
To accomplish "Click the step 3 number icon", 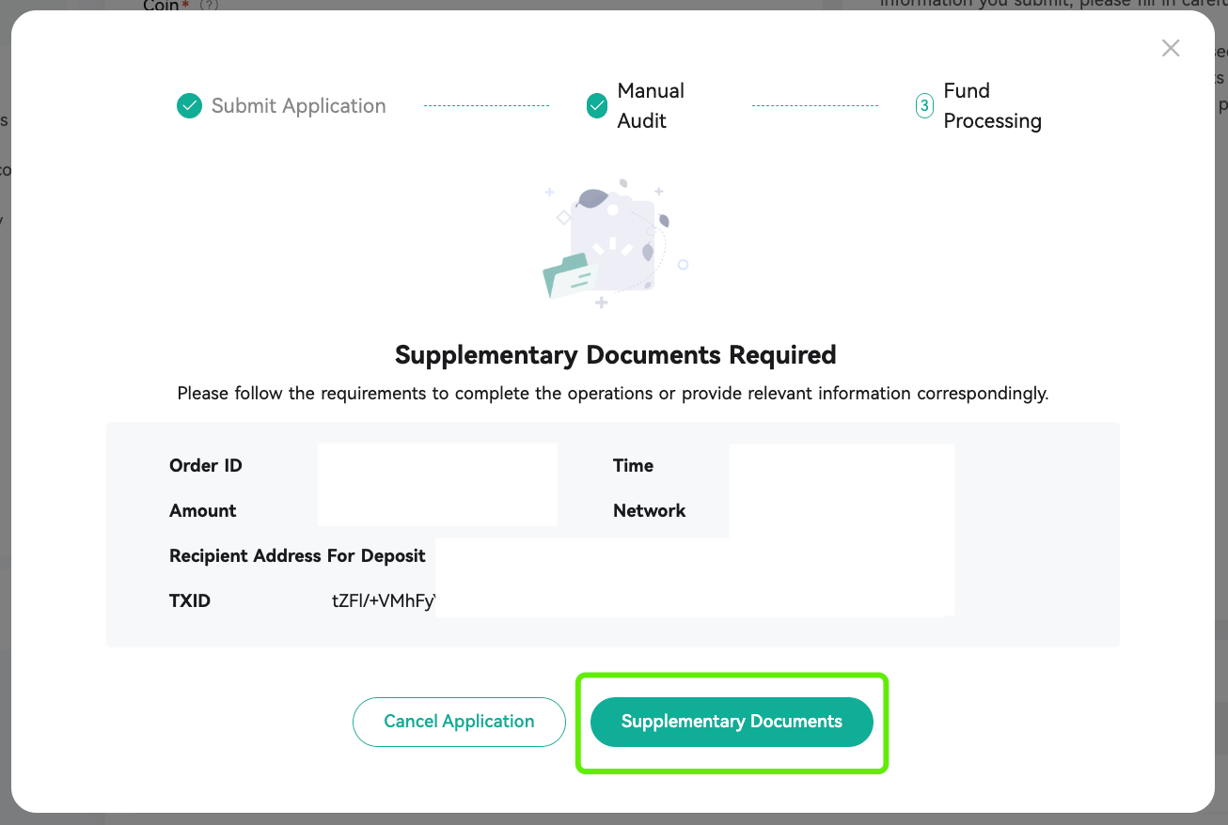I will click(x=924, y=106).
